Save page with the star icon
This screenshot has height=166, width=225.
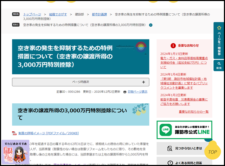point(219,28)
